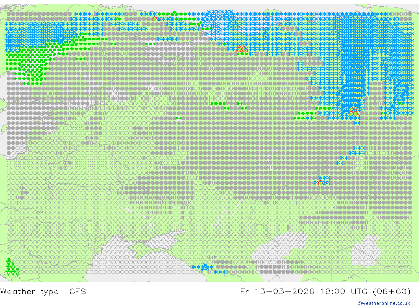Click the red double-triangle symbol at top center
Screen dimensions: 419x307
pyautogui.click(x=242, y=49)
